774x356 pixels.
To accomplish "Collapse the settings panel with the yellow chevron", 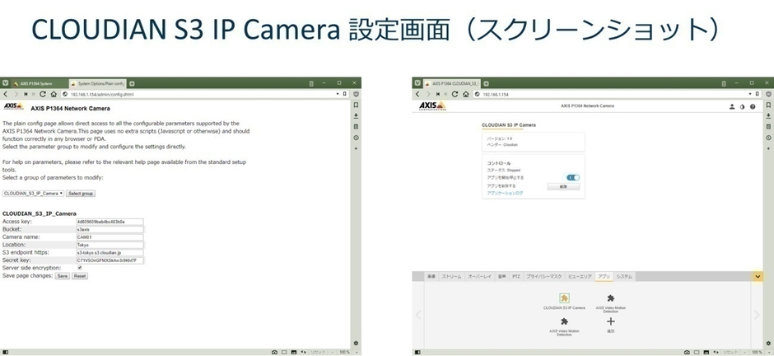I will [758, 276].
